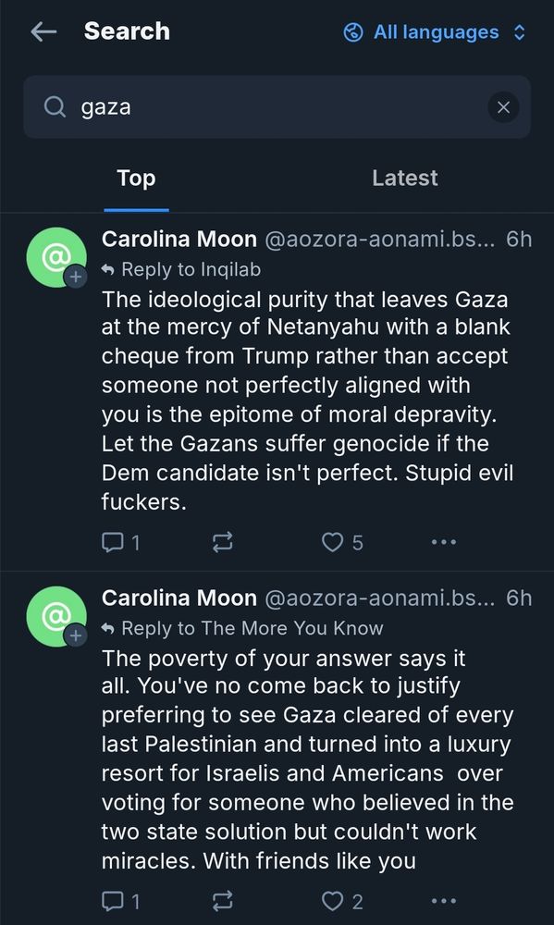The width and height of the screenshot is (554, 925).
Task: Like the post with 2 likes
Action: 342,901
